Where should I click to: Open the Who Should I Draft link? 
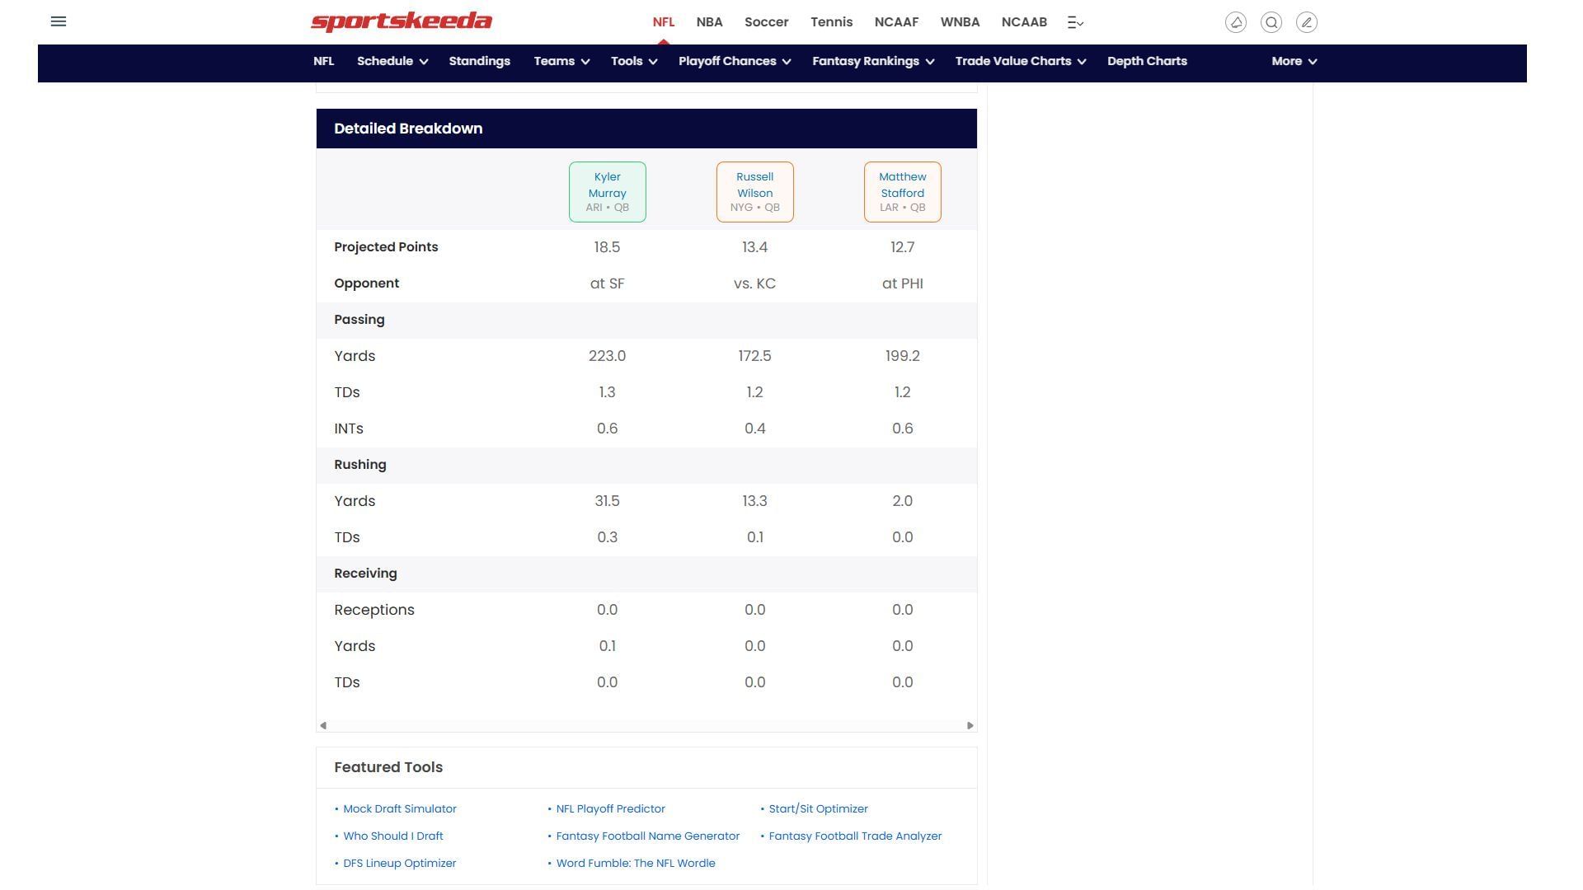click(x=393, y=836)
